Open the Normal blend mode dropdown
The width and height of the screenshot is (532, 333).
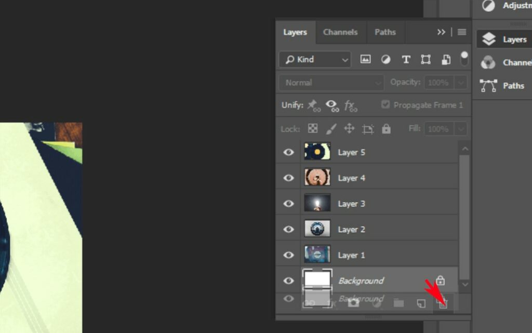point(331,83)
